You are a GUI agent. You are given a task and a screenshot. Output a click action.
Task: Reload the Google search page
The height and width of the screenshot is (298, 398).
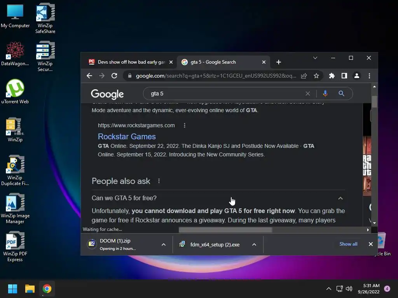point(114,76)
